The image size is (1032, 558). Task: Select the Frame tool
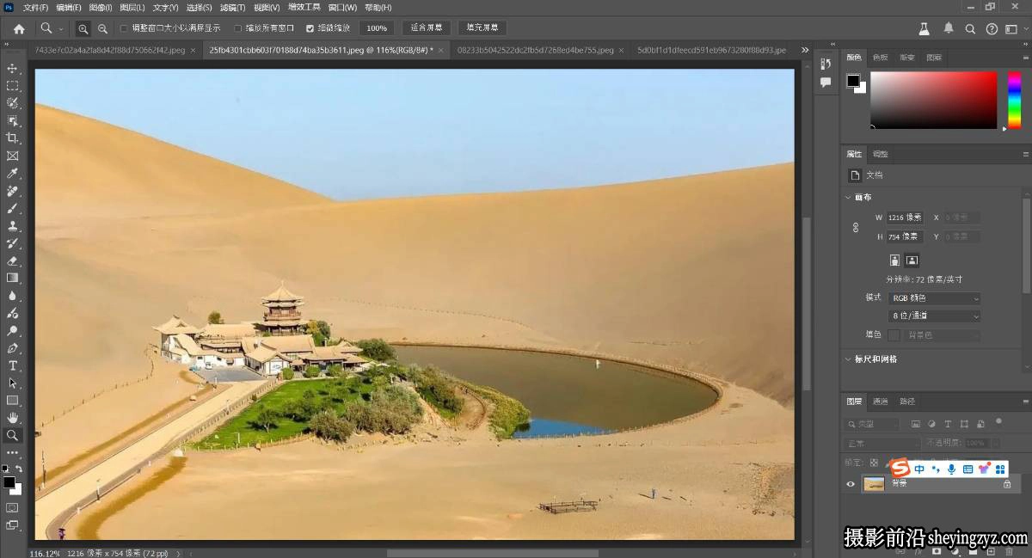(x=12, y=156)
